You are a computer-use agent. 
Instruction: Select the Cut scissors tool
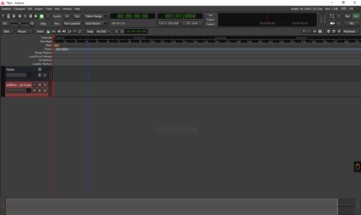click(x=59, y=31)
